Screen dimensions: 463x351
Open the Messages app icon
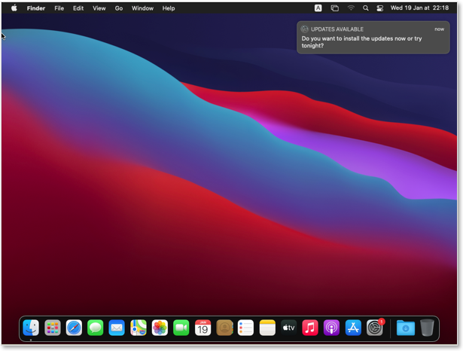pyautogui.click(x=96, y=328)
